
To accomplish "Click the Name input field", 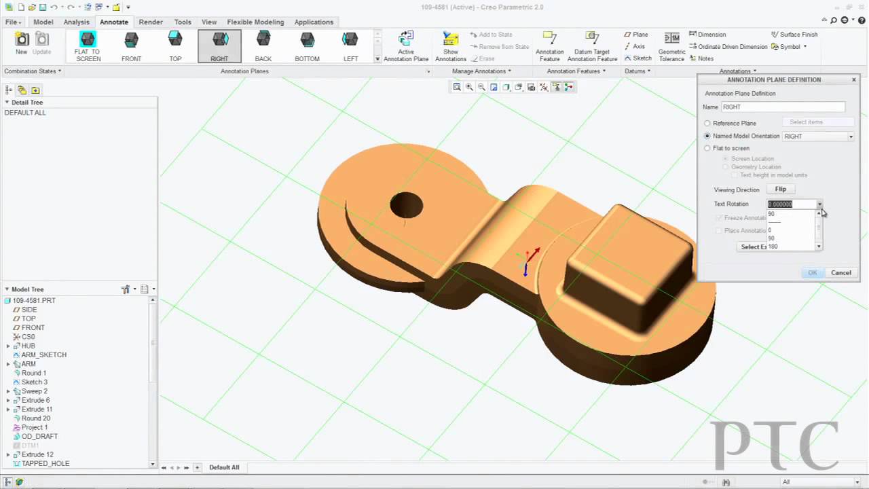I will tap(783, 107).
